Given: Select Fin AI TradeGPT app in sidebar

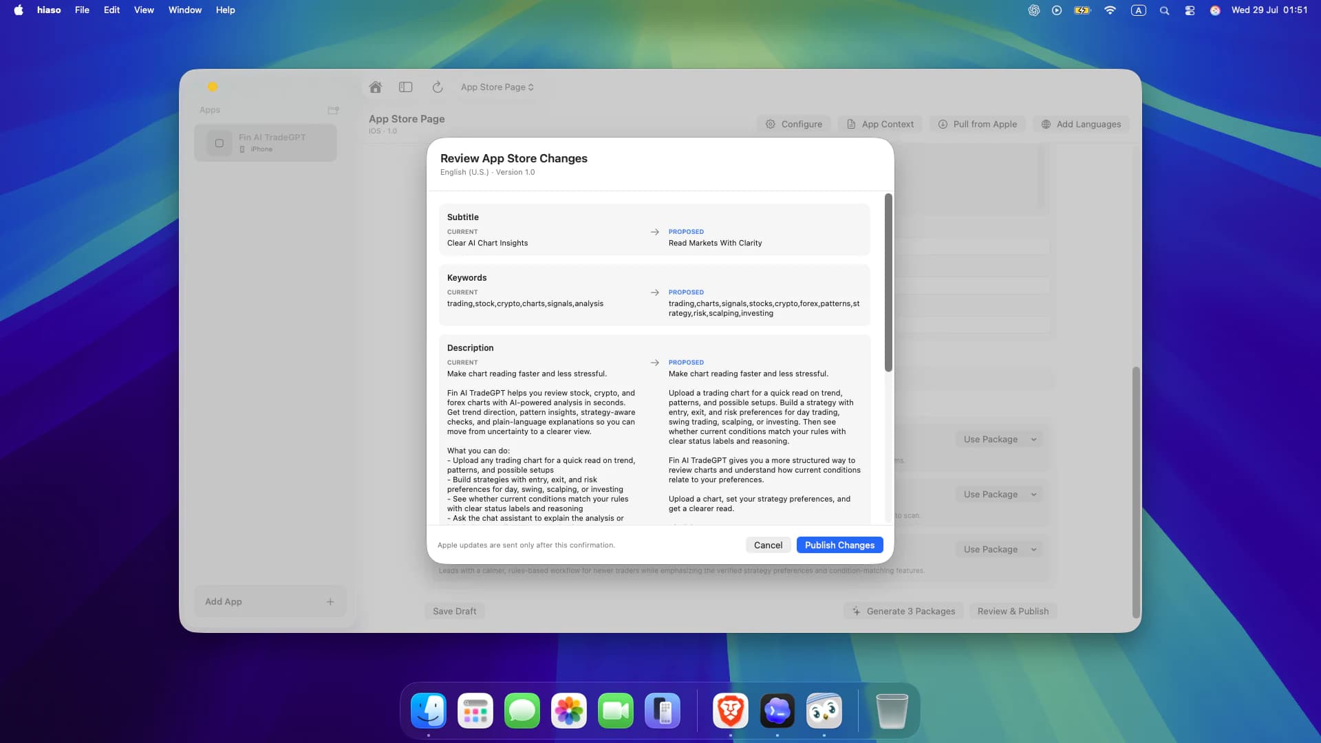Looking at the screenshot, I should click(266, 143).
